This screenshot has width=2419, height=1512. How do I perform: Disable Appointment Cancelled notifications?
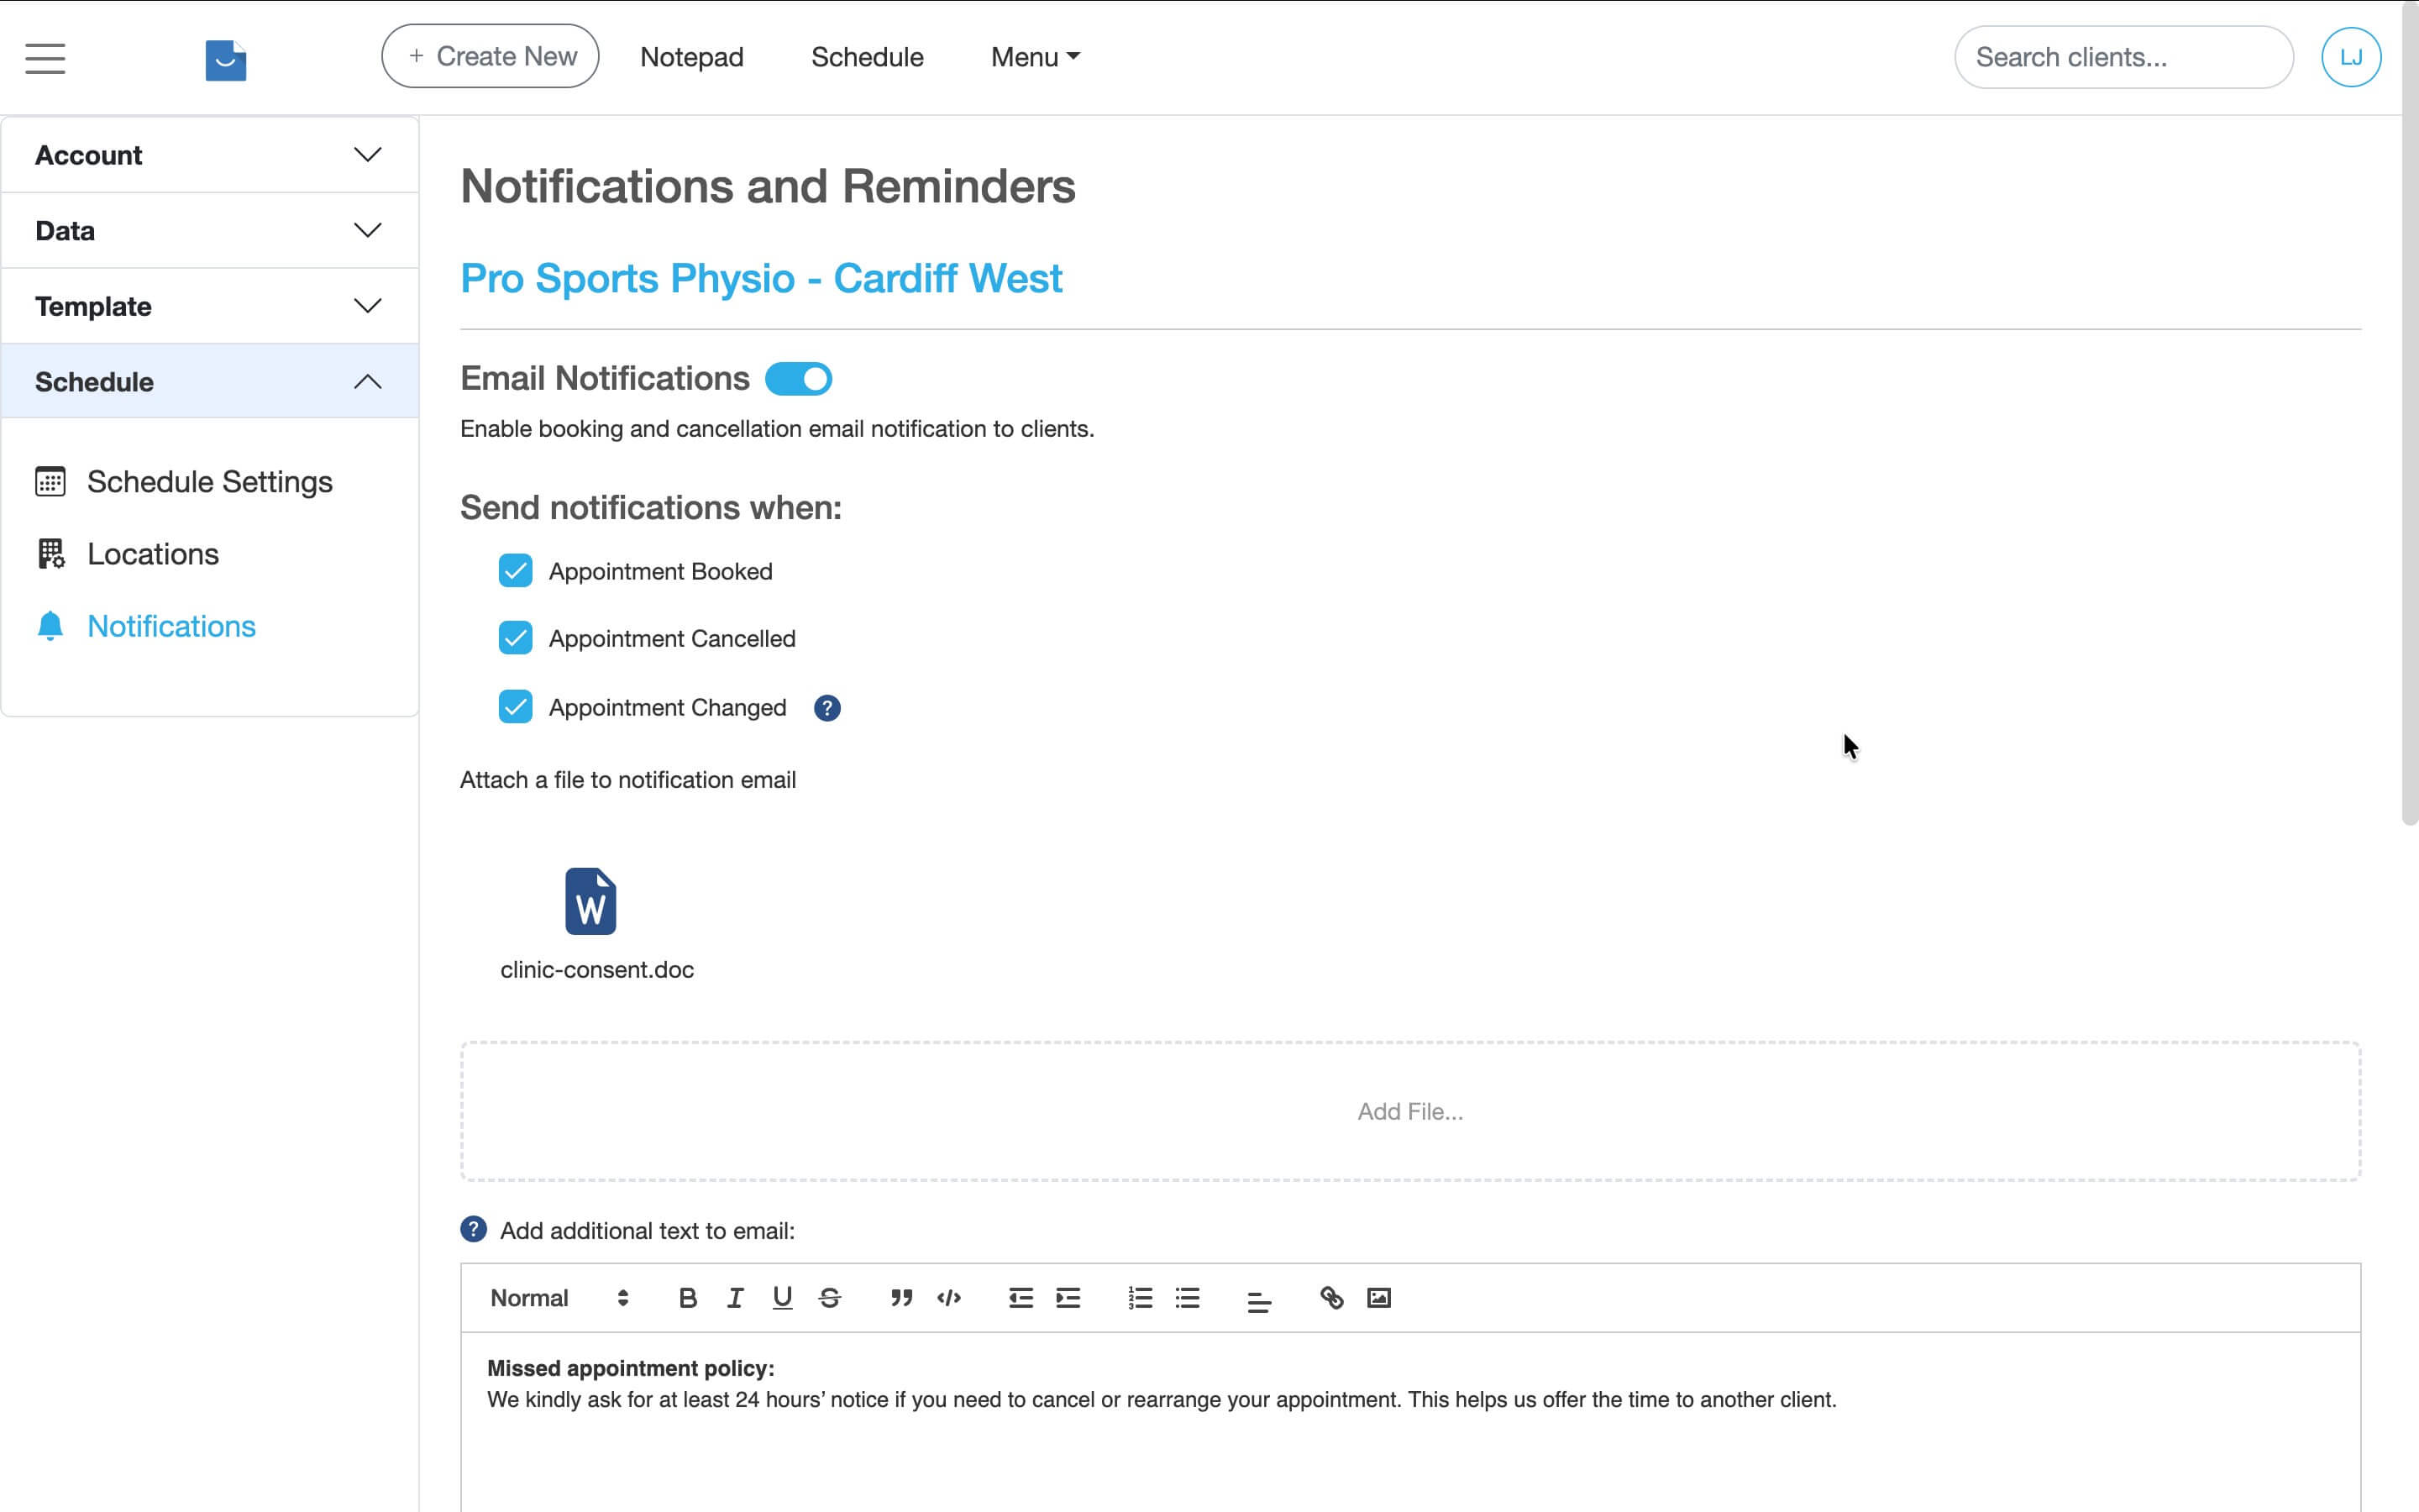515,638
